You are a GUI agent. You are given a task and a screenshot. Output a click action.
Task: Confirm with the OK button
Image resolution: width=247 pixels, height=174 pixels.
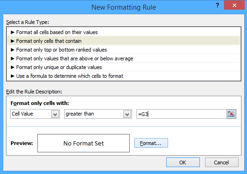pyautogui.click(x=183, y=162)
